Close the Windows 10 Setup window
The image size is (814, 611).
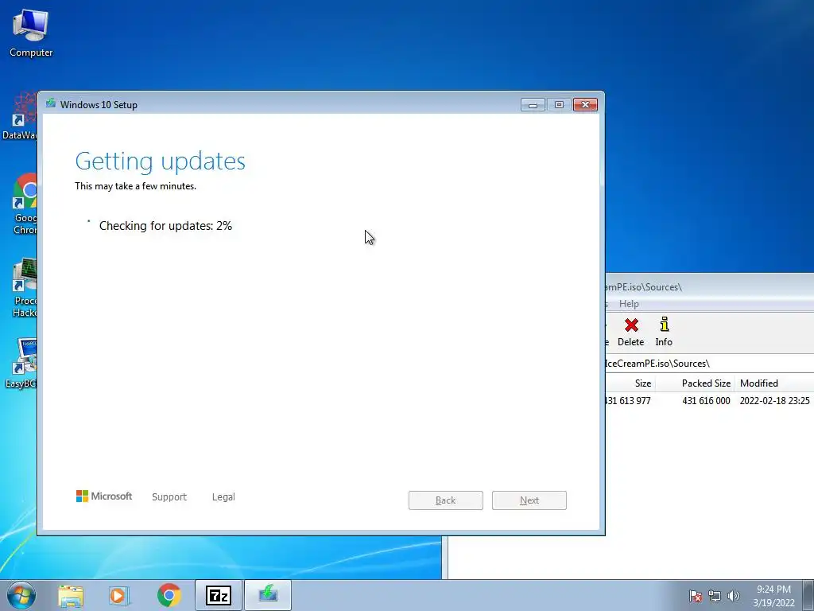[585, 105]
